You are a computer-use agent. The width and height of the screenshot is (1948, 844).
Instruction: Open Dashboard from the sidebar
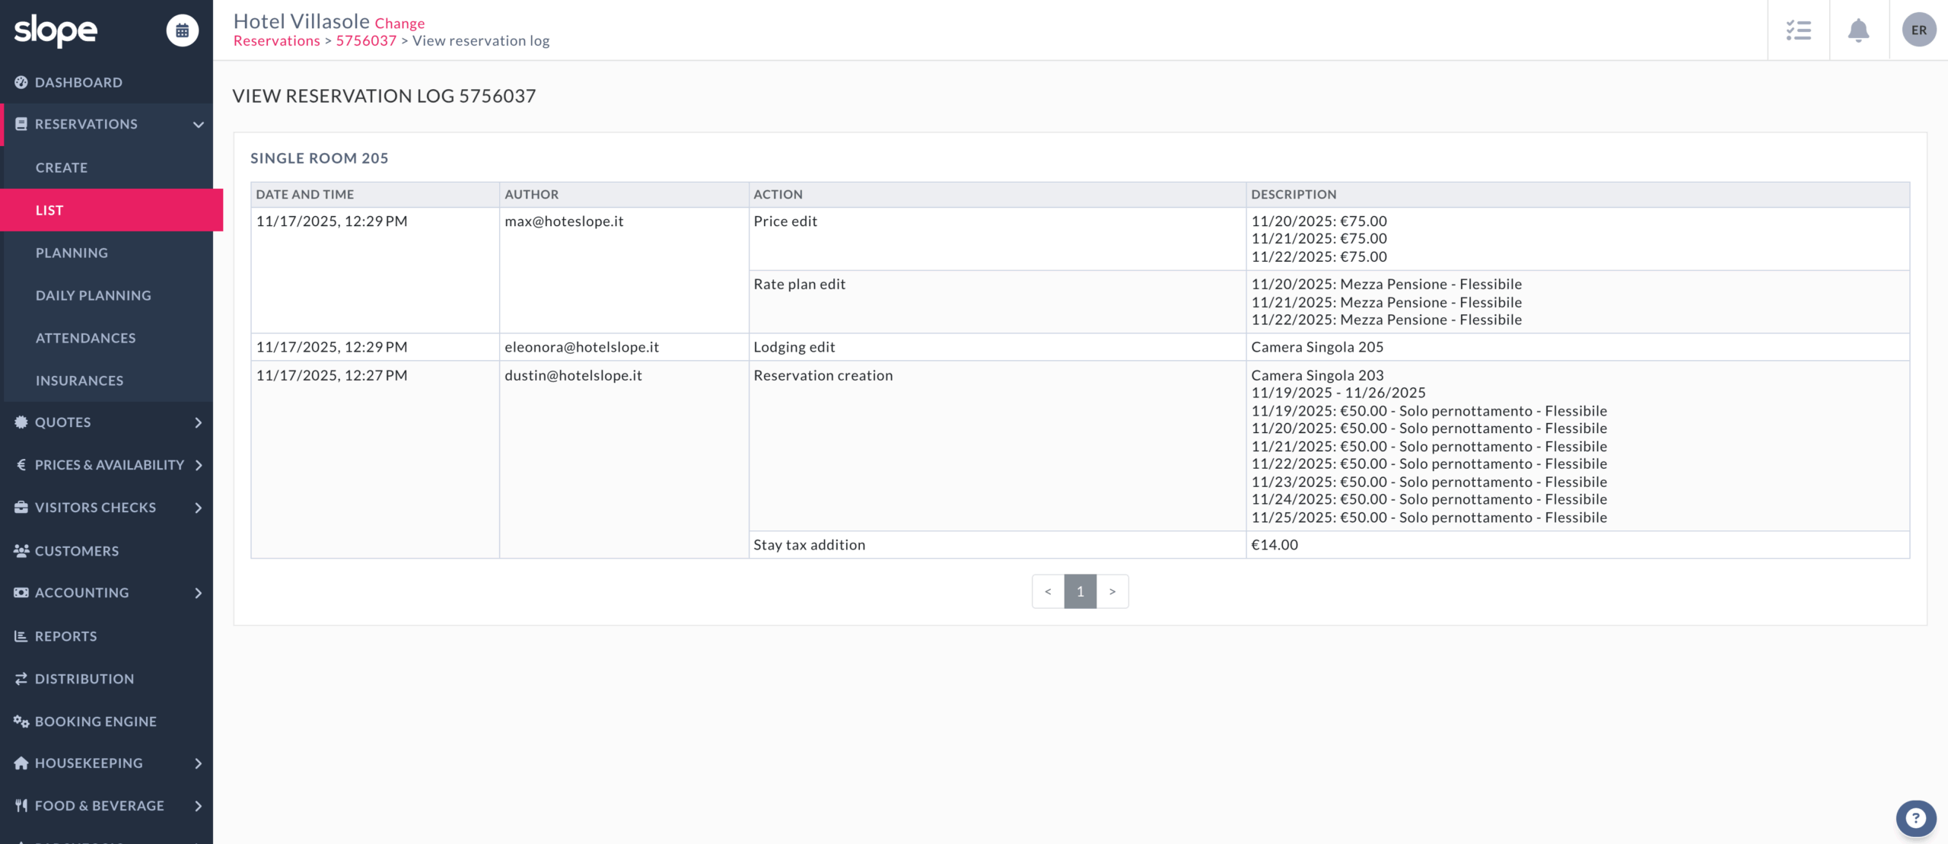(x=78, y=82)
